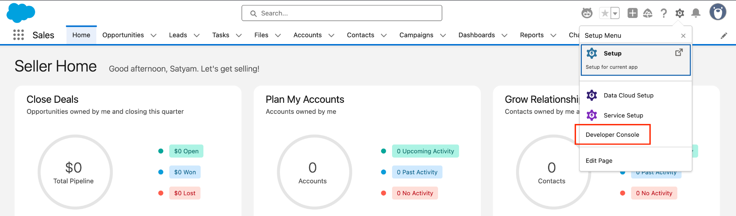Select Edit Page in Setup Menu
Screen dimensions: 736x216
pos(599,160)
